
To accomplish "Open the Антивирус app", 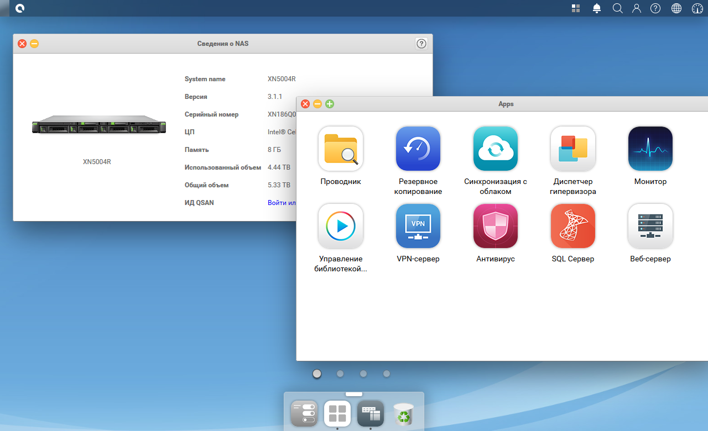I will click(x=496, y=226).
